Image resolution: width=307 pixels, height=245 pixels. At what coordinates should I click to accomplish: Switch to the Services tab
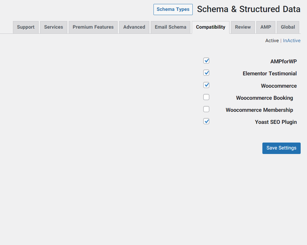point(53,27)
